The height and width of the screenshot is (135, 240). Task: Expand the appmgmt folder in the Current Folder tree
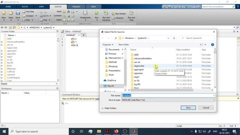[x=1, y=51]
